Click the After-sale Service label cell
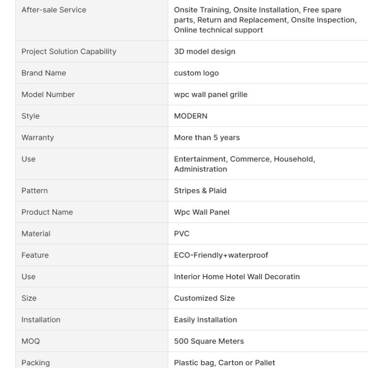 pyautogui.click(x=54, y=10)
